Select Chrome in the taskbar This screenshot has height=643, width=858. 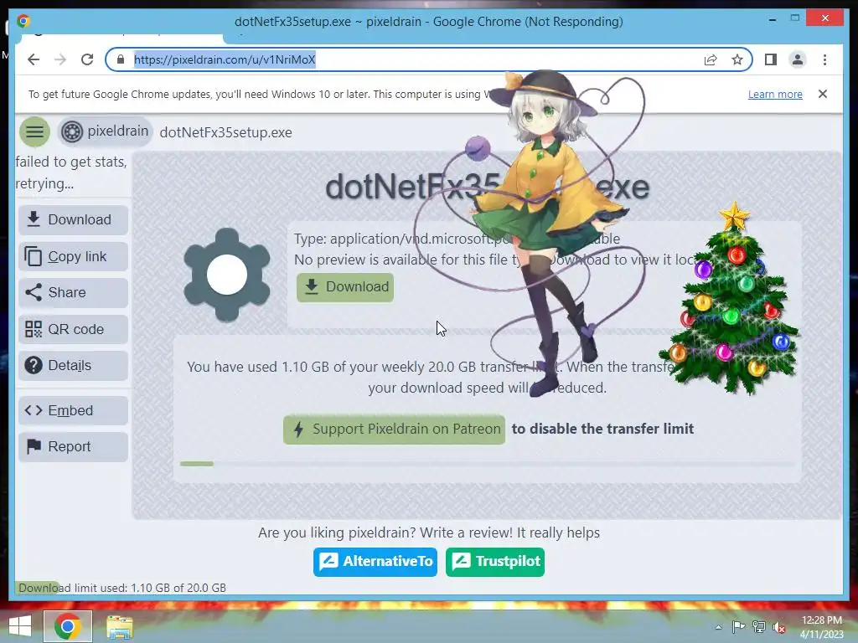coord(68,626)
